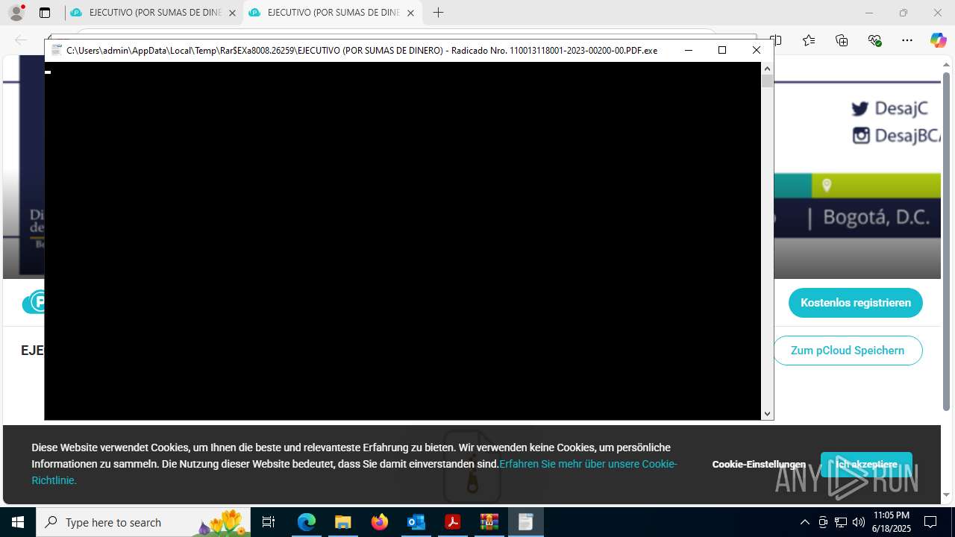Open File Explorer from the taskbar

pos(342,522)
